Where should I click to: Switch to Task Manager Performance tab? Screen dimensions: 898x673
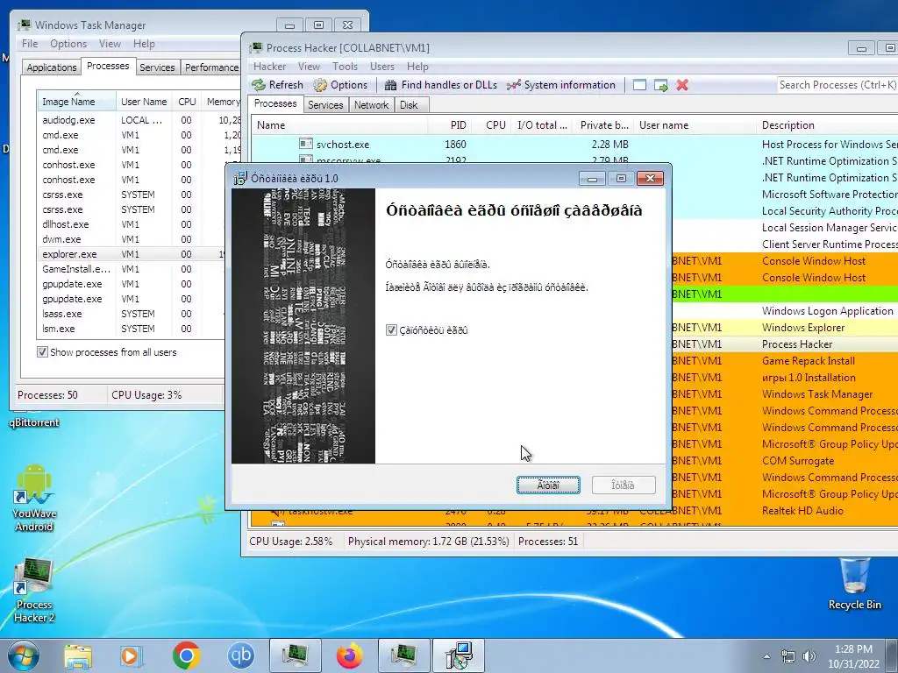click(211, 67)
